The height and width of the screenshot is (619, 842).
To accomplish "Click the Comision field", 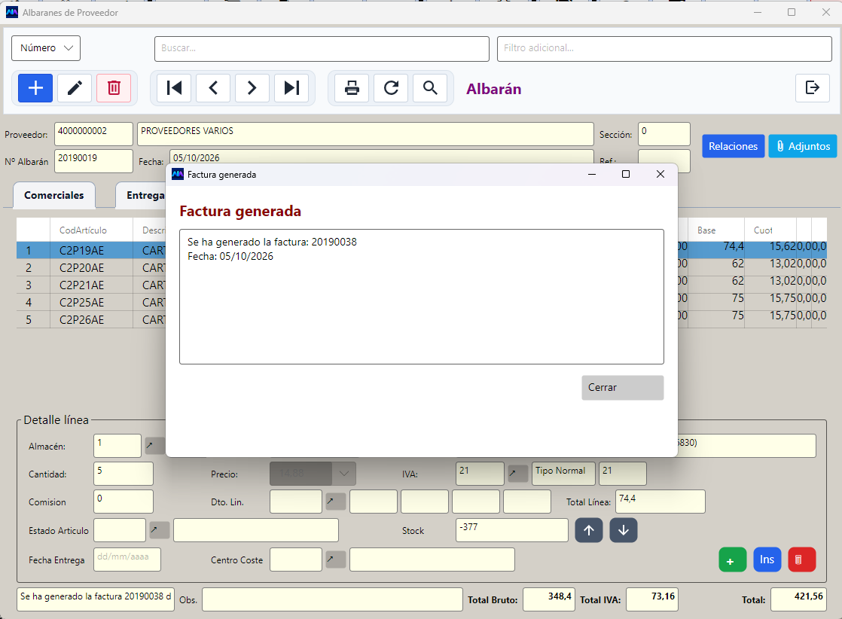I will (124, 502).
